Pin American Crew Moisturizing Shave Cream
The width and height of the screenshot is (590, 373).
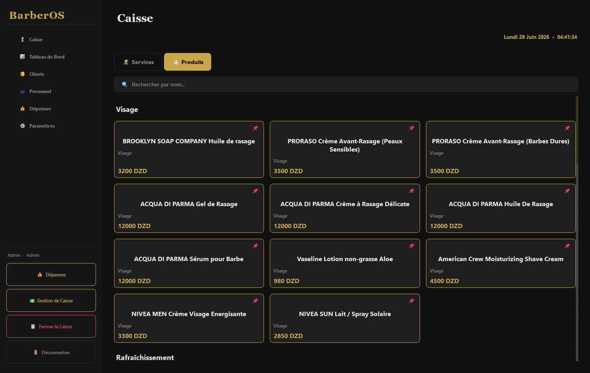click(567, 246)
